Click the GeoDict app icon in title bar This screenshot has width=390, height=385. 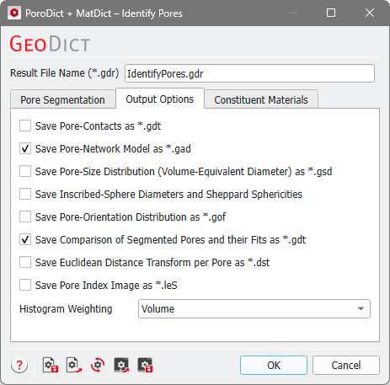(x=14, y=13)
